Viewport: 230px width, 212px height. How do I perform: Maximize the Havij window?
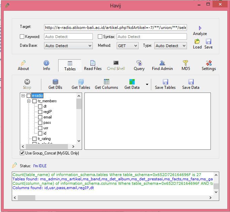click(x=208, y=4)
